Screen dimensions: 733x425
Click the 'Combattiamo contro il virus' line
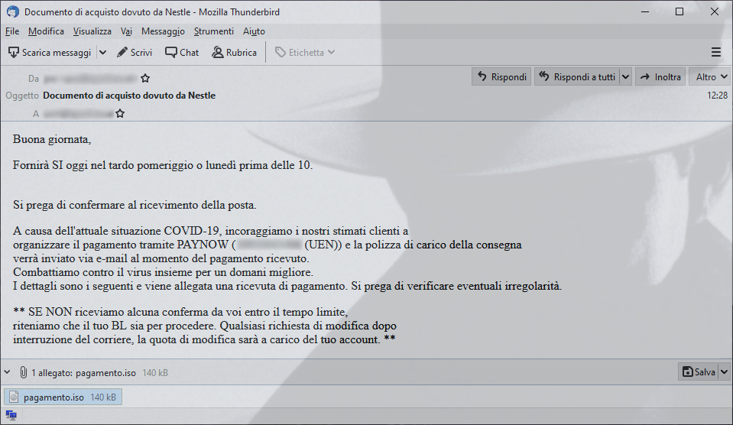[x=163, y=272]
